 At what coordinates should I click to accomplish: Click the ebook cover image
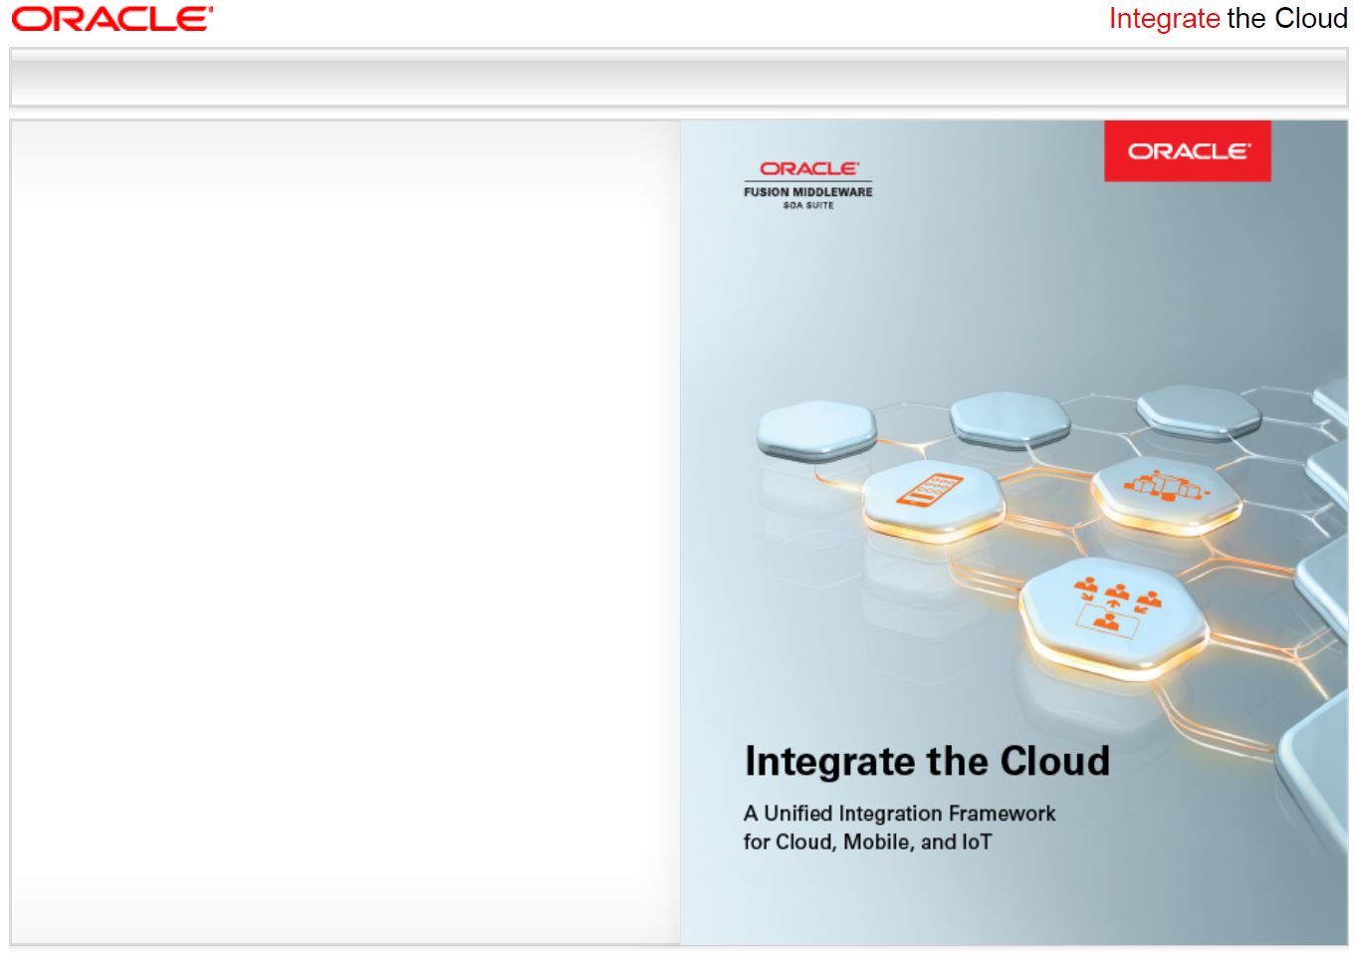click(x=1014, y=533)
